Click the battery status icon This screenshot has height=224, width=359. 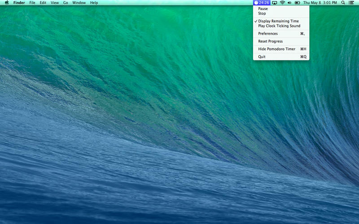[x=297, y=3]
